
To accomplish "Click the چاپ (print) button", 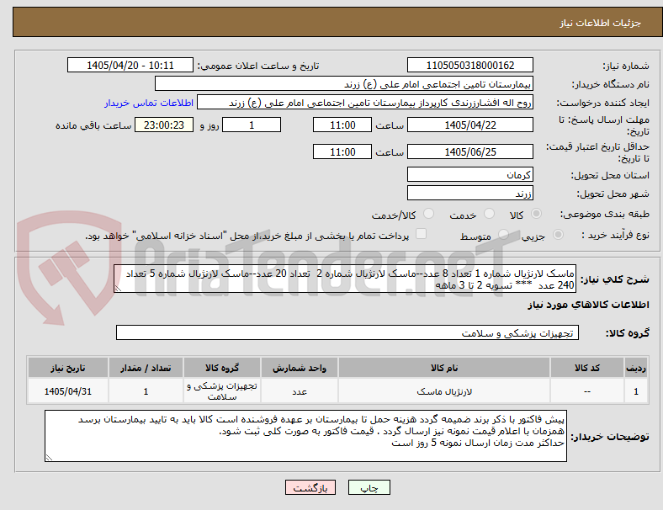I will [369, 487].
